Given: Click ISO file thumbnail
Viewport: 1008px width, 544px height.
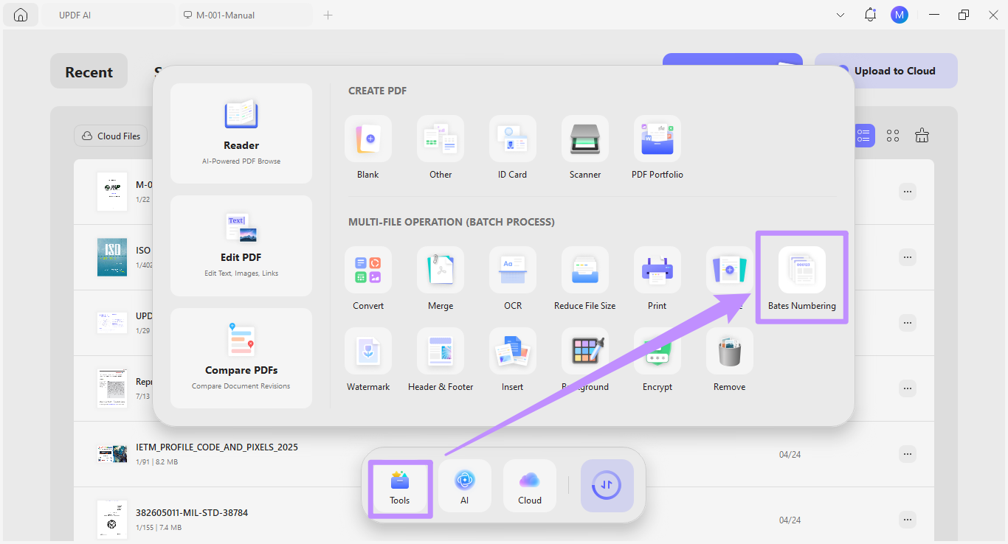Looking at the screenshot, I should [112, 257].
